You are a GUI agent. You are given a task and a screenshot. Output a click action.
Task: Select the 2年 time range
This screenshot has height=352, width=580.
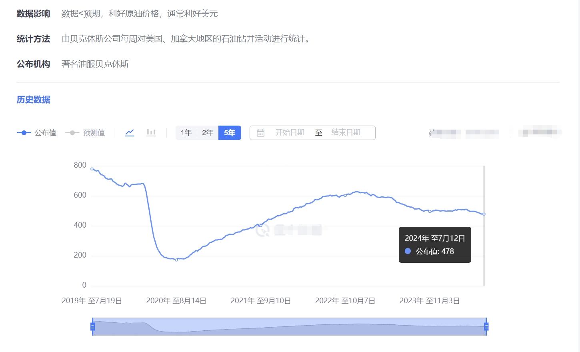(x=208, y=133)
